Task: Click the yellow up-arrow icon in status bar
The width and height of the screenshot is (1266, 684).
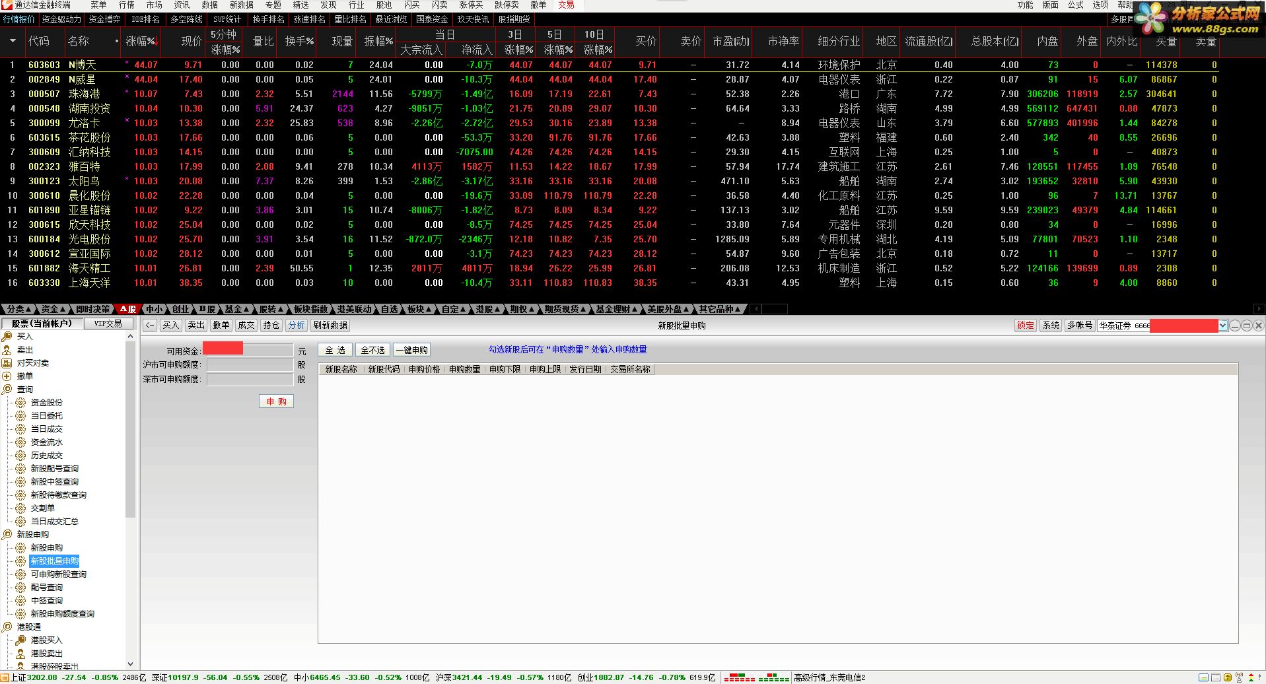Action: [x=1228, y=677]
